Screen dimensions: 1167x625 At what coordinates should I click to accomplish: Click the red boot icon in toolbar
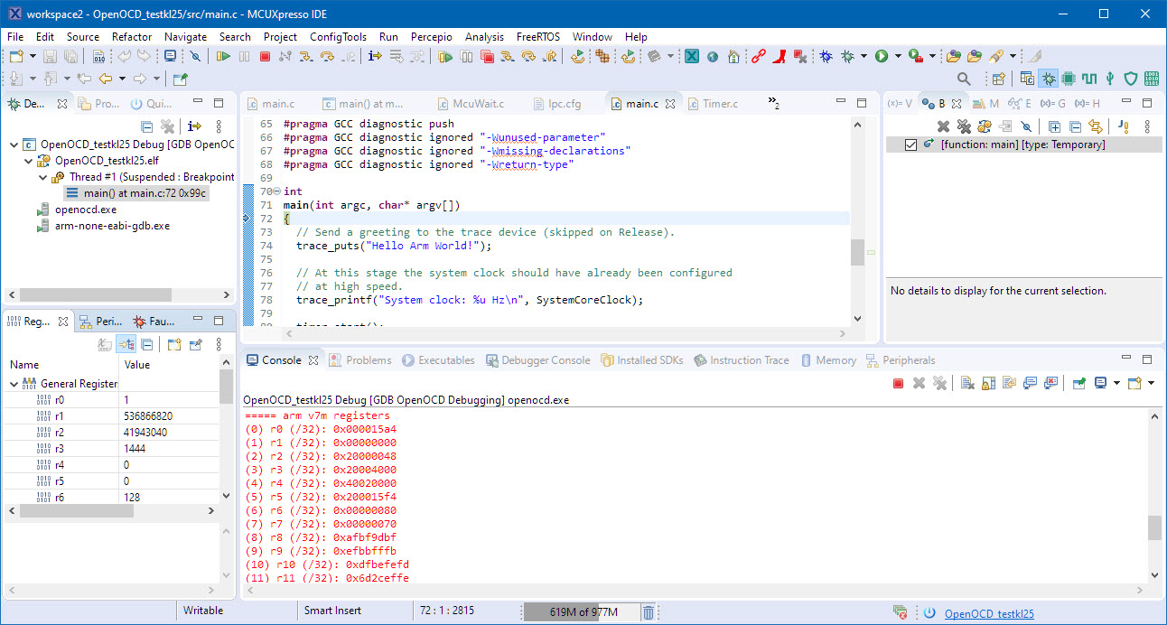pos(779,57)
